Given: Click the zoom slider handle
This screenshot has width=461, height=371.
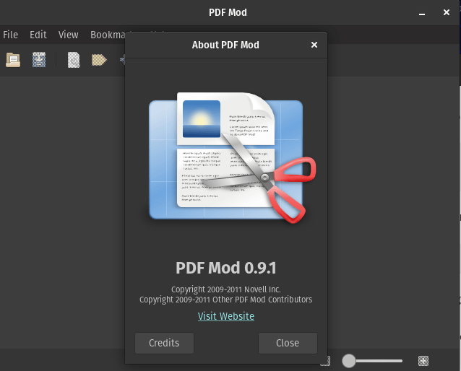Looking at the screenshot, I should pyautogui.click(x=349, y=361).
